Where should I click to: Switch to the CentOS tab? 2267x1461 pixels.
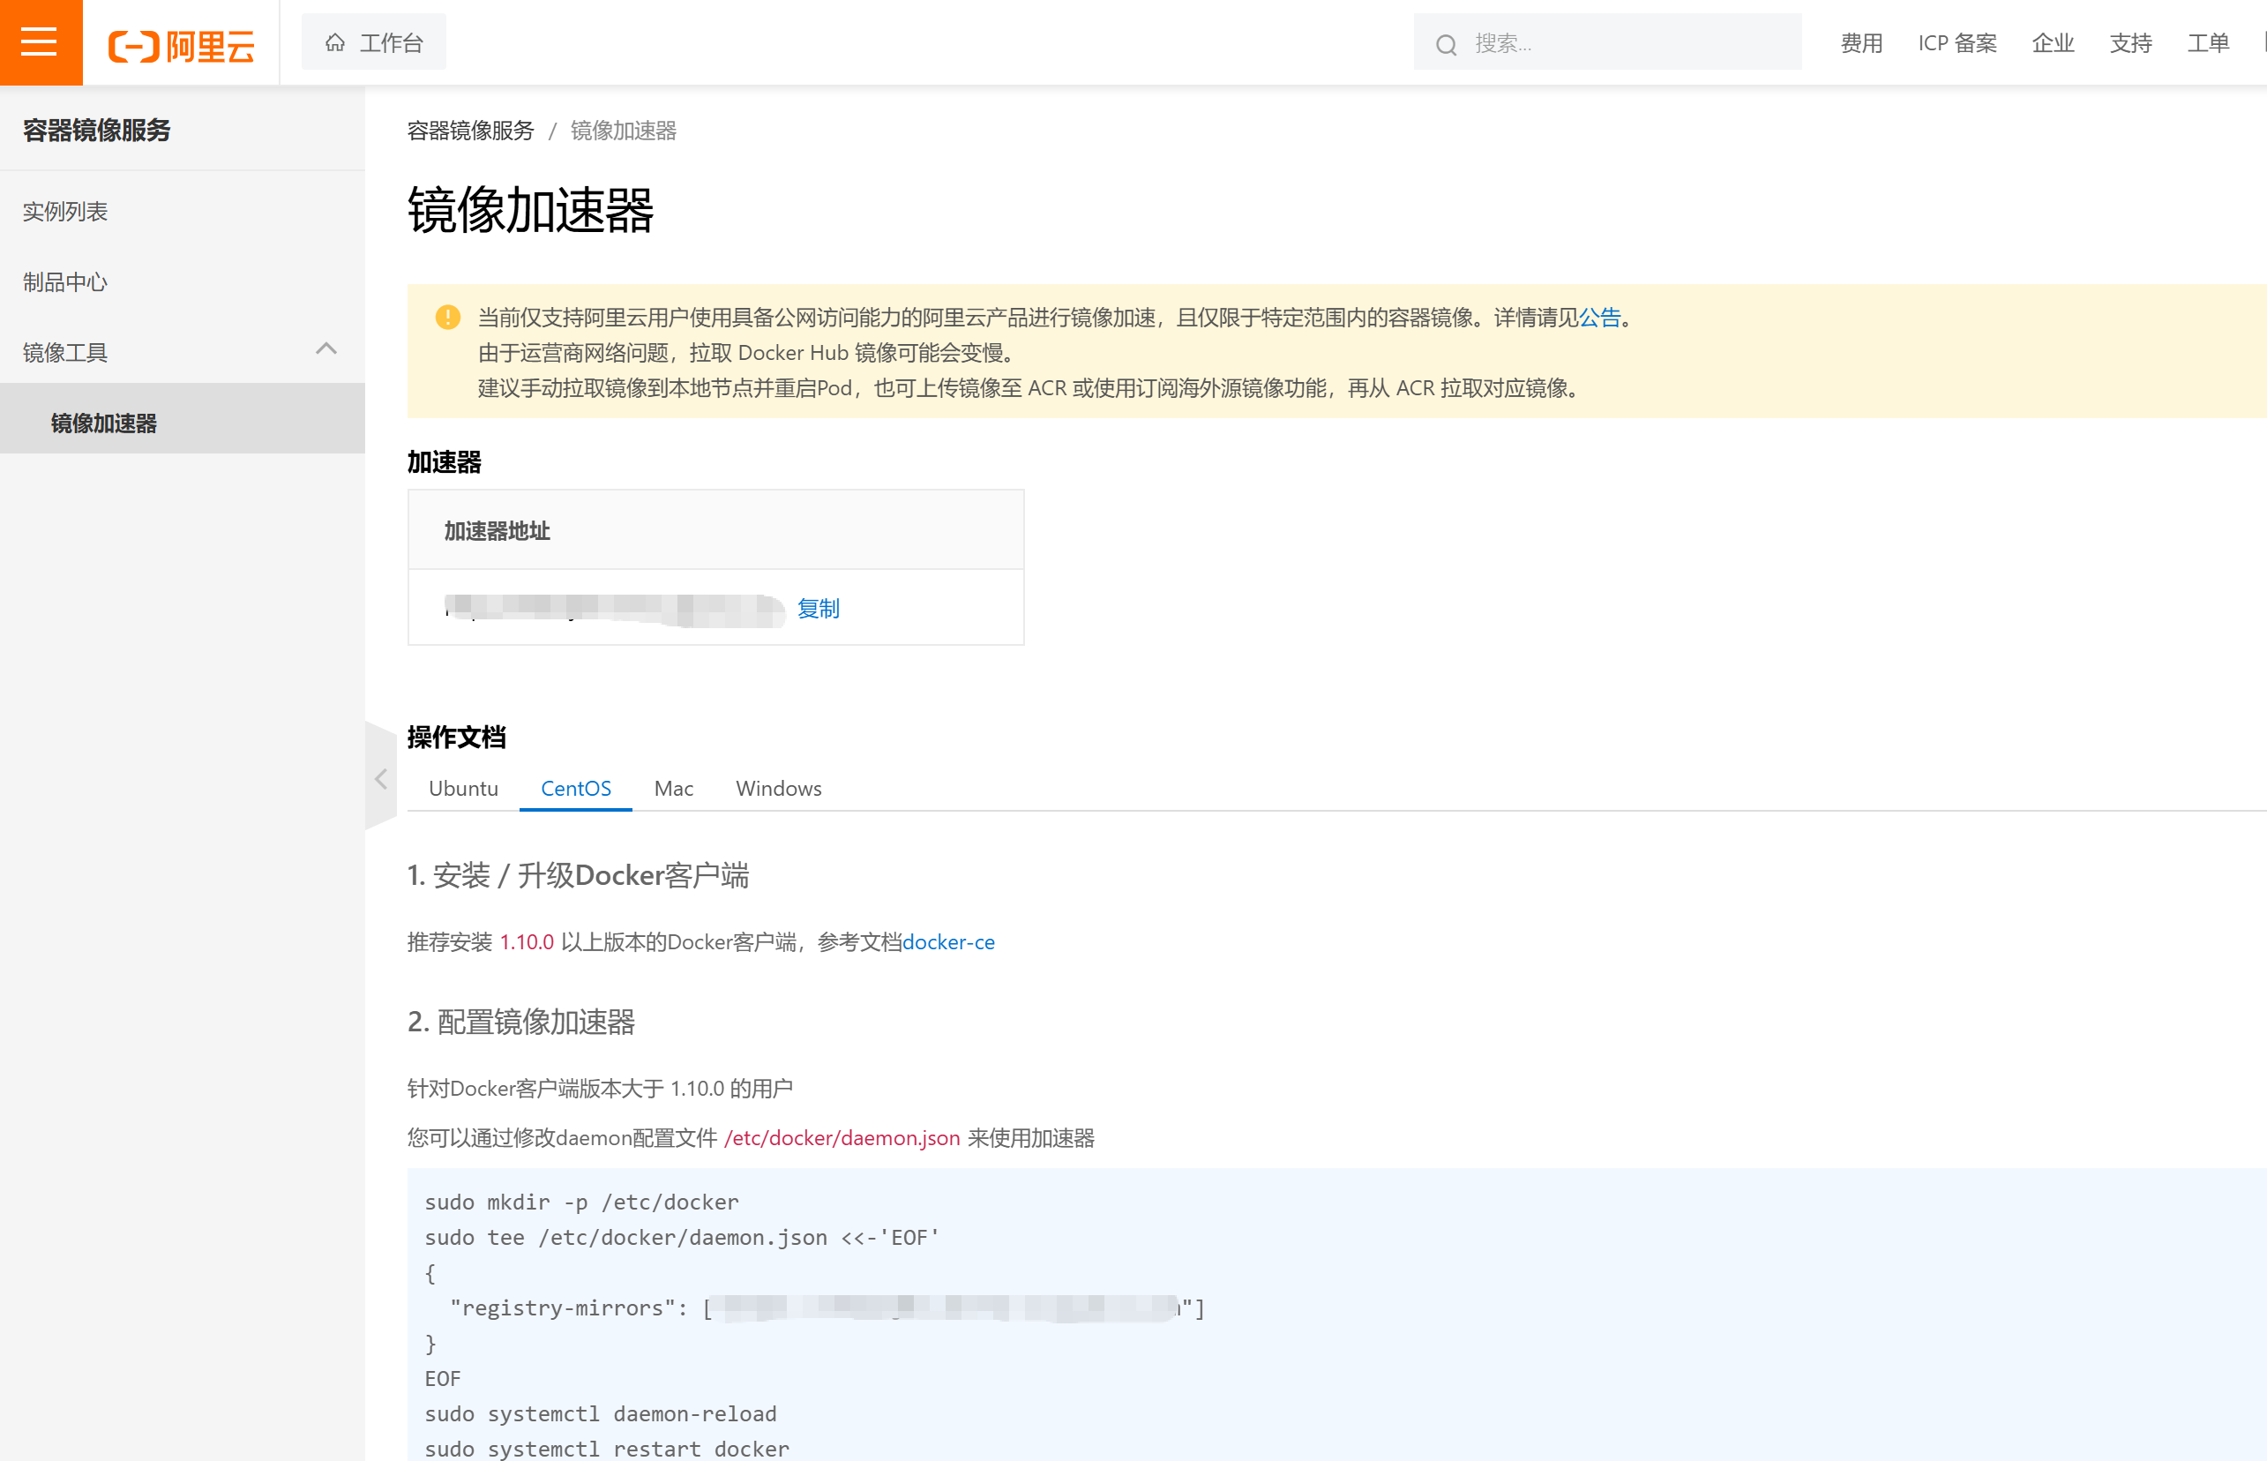click(576, 789)
